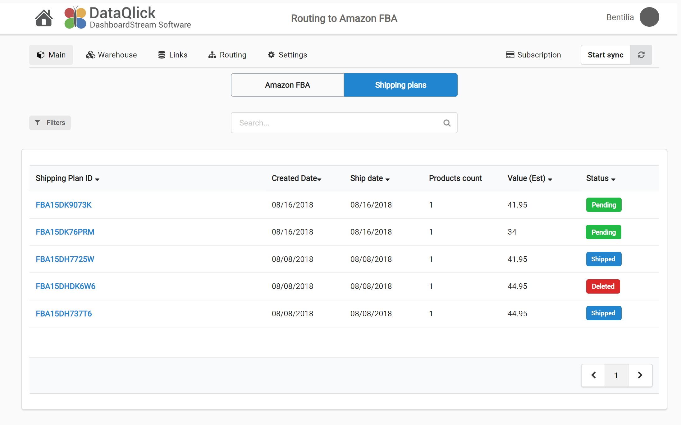This screenshot has height=425, width=681.
Task: Click the home icon in the header
Action: [44, 18]
